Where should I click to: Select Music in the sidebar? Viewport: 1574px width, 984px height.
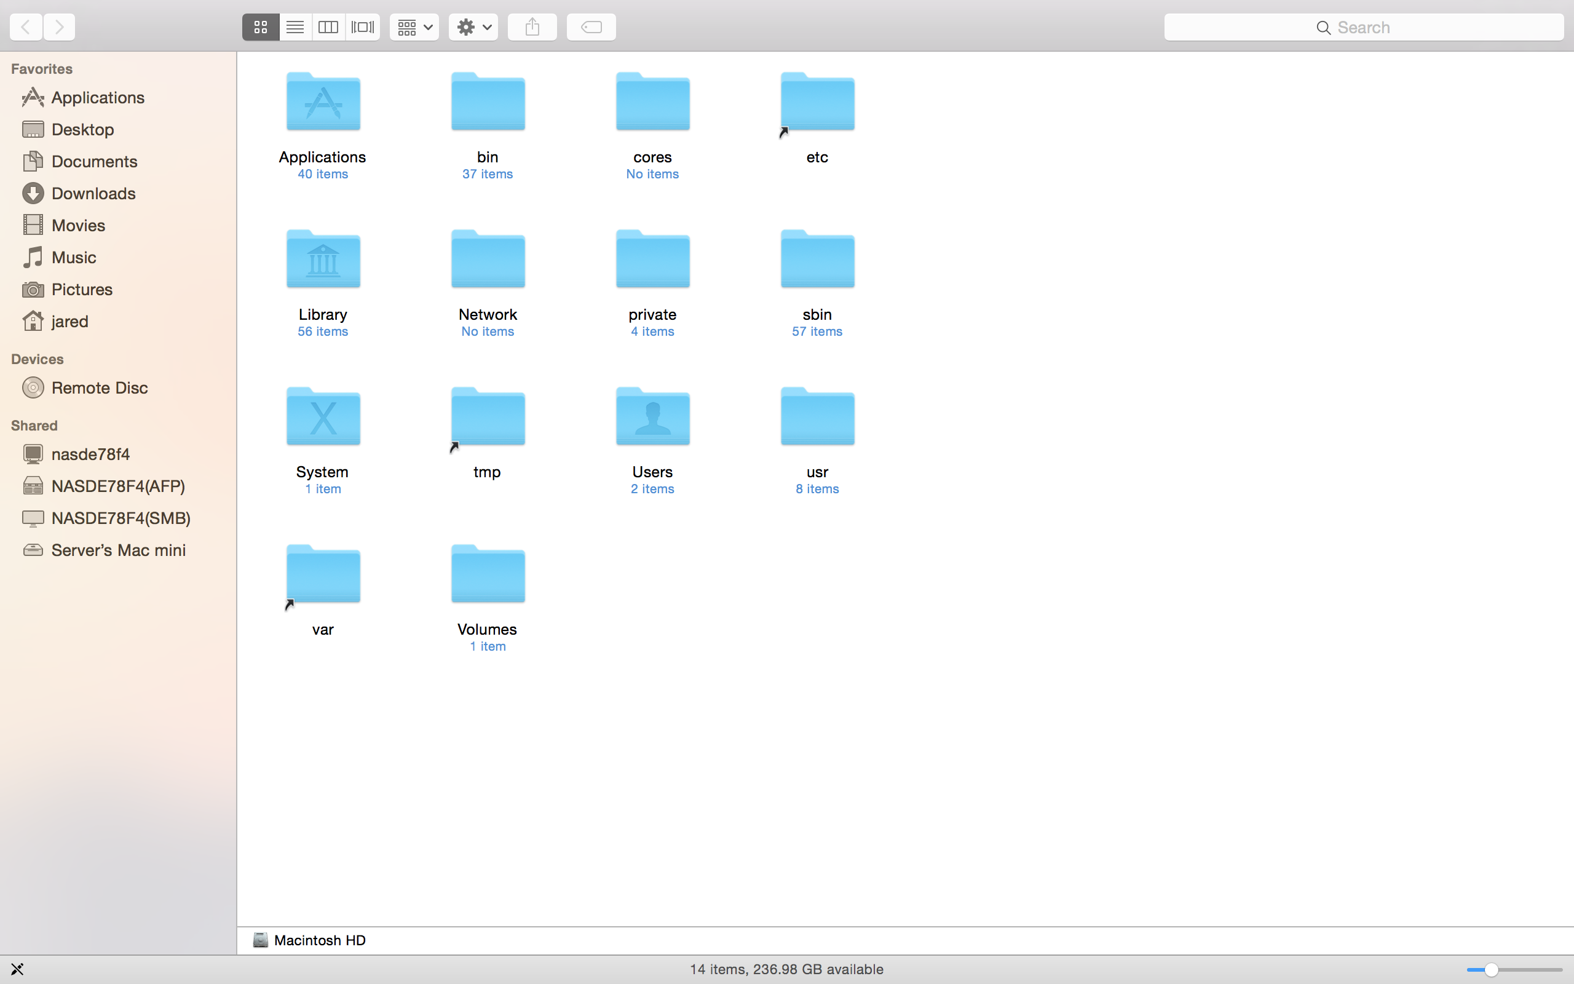pos(117,257)
